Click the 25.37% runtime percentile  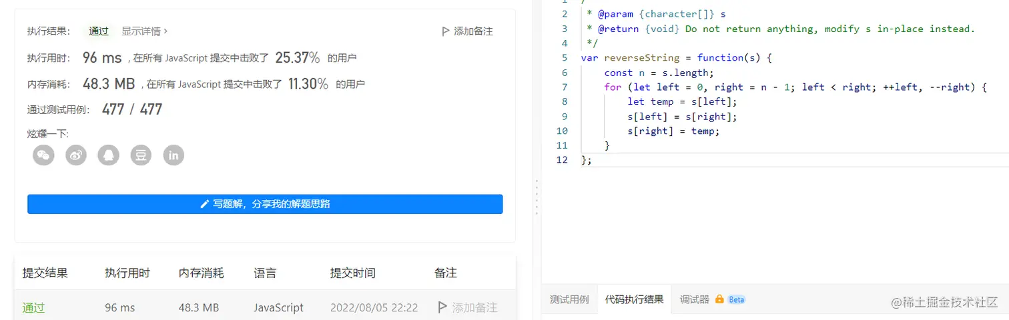[298, 57]
